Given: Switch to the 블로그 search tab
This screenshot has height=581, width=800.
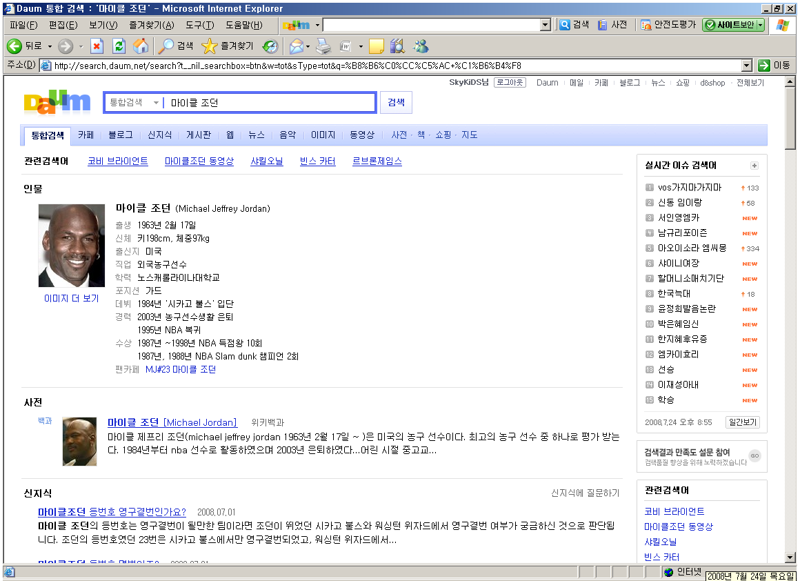Looking at the screenshot, I should (x=121, y=135).
